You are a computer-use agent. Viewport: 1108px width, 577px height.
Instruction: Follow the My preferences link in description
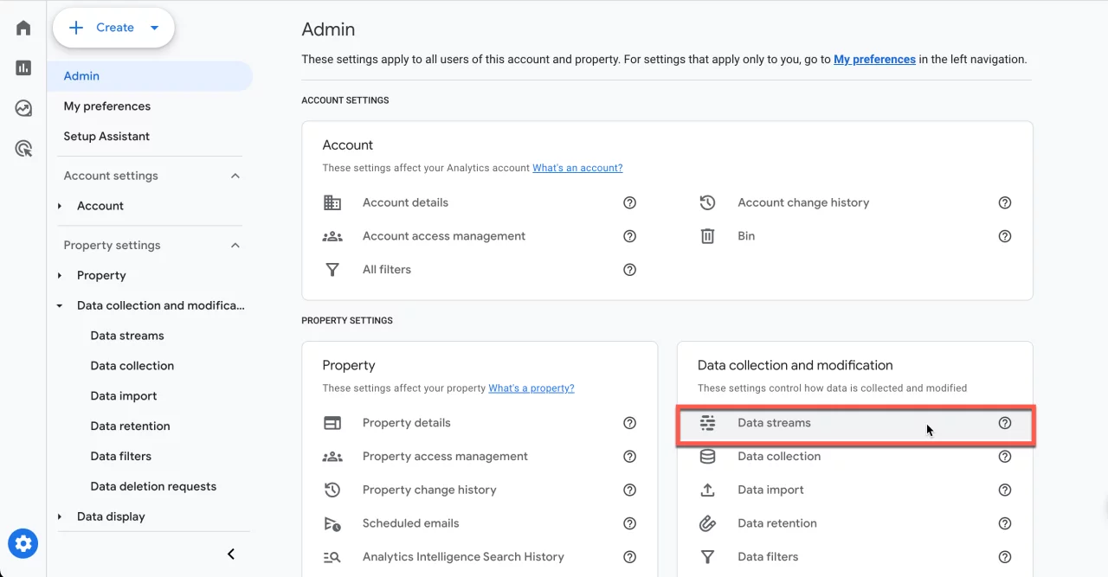[874, 60]
